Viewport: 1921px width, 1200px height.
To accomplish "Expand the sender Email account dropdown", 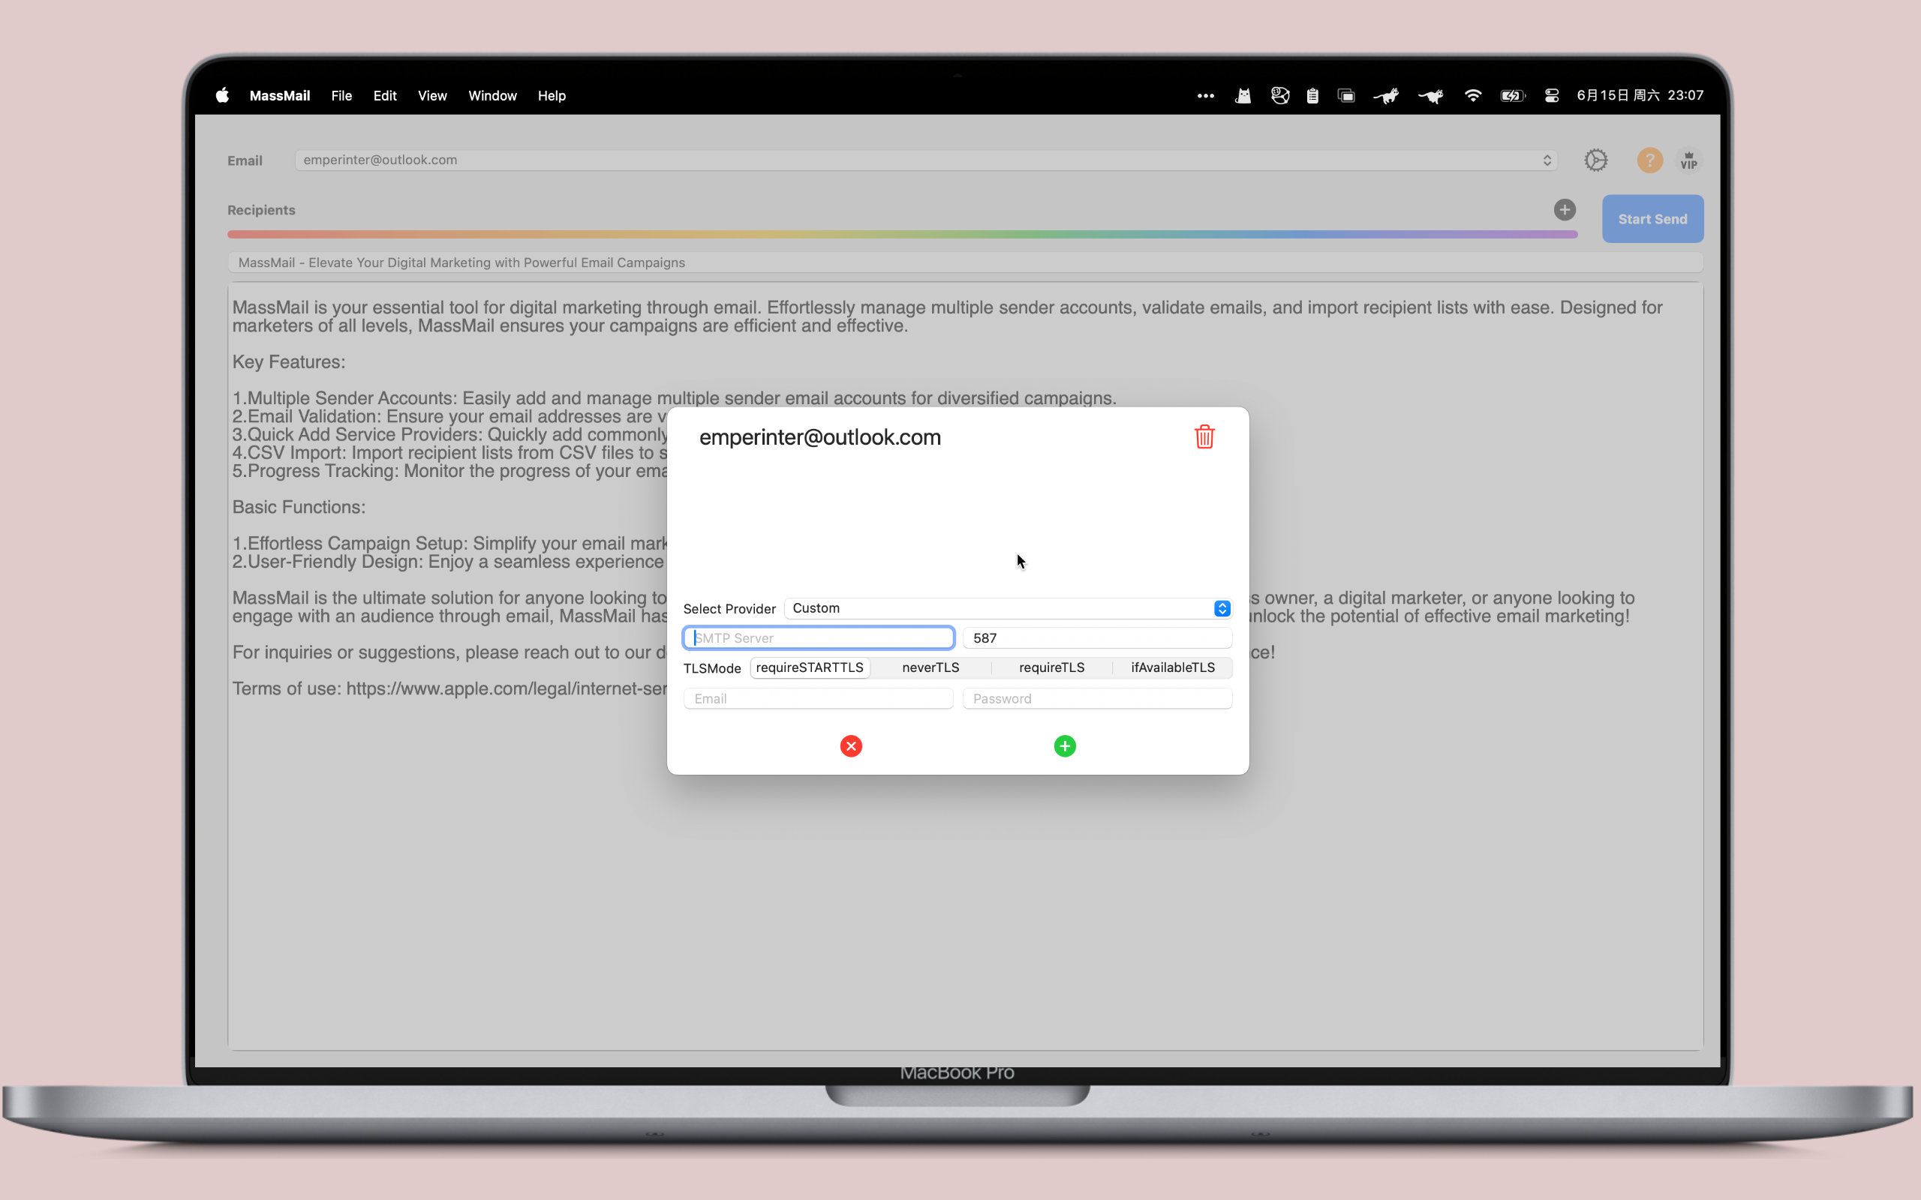I will point(925,160).
